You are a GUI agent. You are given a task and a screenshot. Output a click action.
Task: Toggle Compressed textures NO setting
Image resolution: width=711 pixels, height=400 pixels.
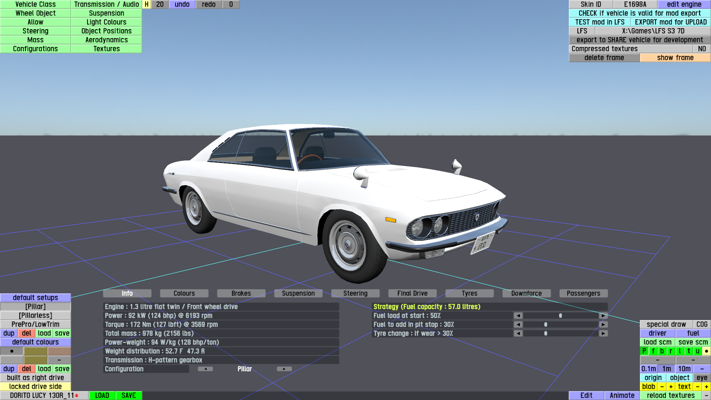click(701, 49)
